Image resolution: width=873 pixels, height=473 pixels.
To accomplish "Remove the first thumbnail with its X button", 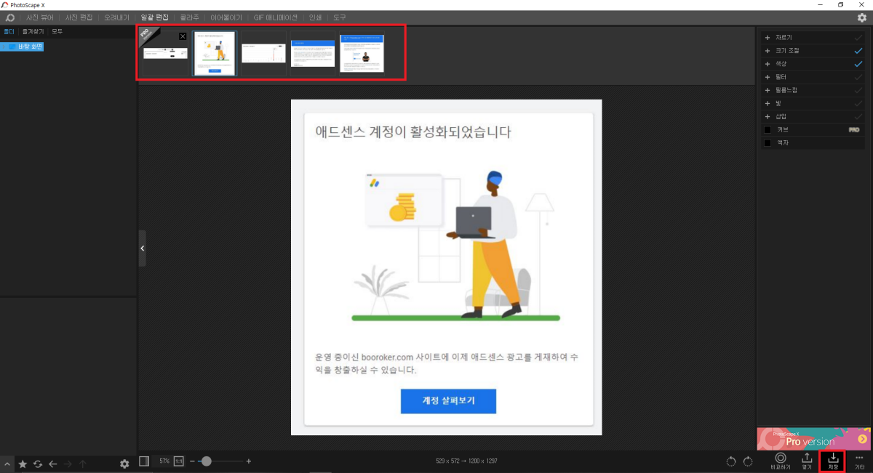I will [183, 36].
